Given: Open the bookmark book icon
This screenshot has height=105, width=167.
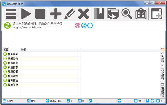Looking at the screenshot, I should coord(99,14).
